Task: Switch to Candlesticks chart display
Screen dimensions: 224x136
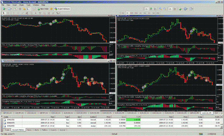Action: 151,9
